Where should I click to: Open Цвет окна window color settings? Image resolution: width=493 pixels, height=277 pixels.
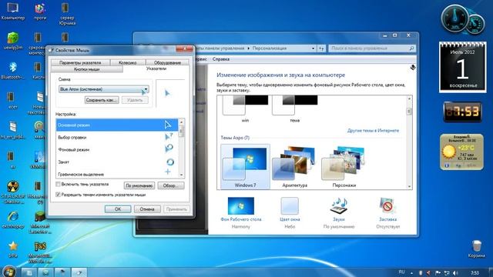pos(290,212)
